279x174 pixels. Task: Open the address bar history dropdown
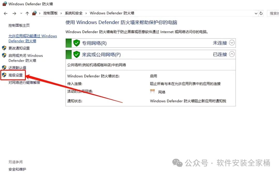point(256,13)
